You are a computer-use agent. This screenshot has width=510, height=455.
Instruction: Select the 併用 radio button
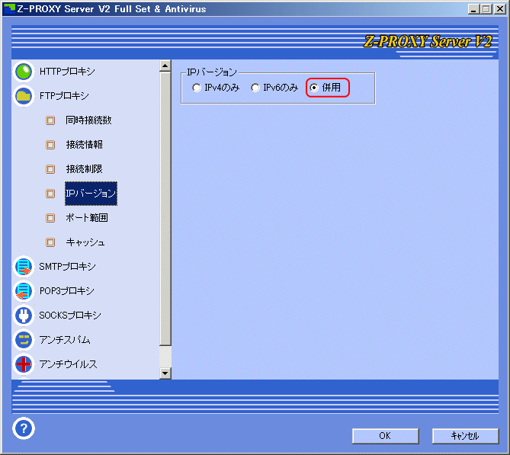[x=314, y=88]
